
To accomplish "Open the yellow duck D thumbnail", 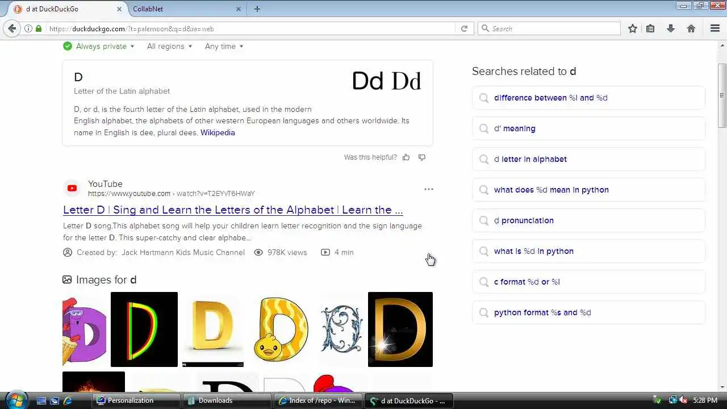I will (281, 329).
